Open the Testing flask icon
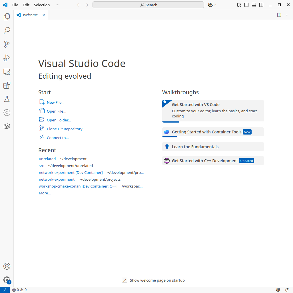The image size is (293, 293). point(7,99)
